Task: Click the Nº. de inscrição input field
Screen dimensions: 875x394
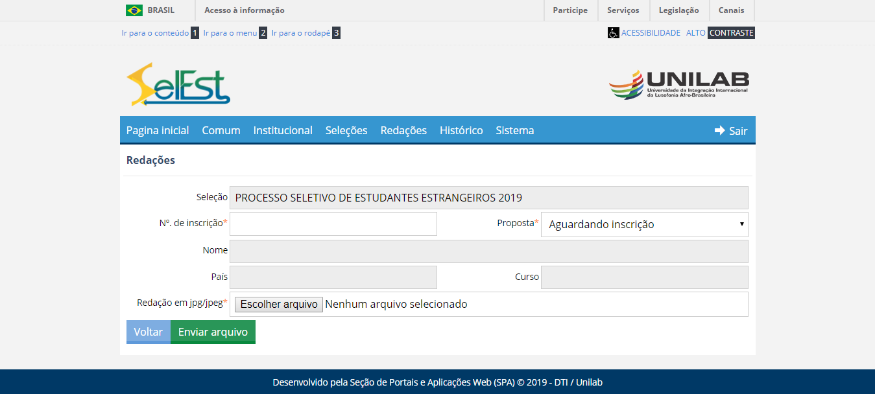Action: click(x=333, y=224)
